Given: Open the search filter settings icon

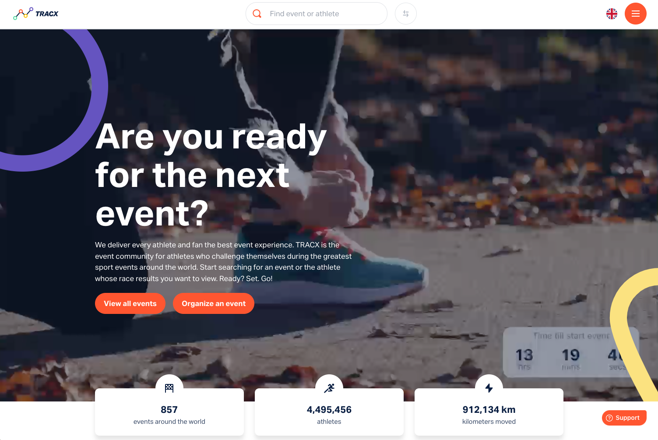Looking at the screenshot, I should tap(406, 14).
